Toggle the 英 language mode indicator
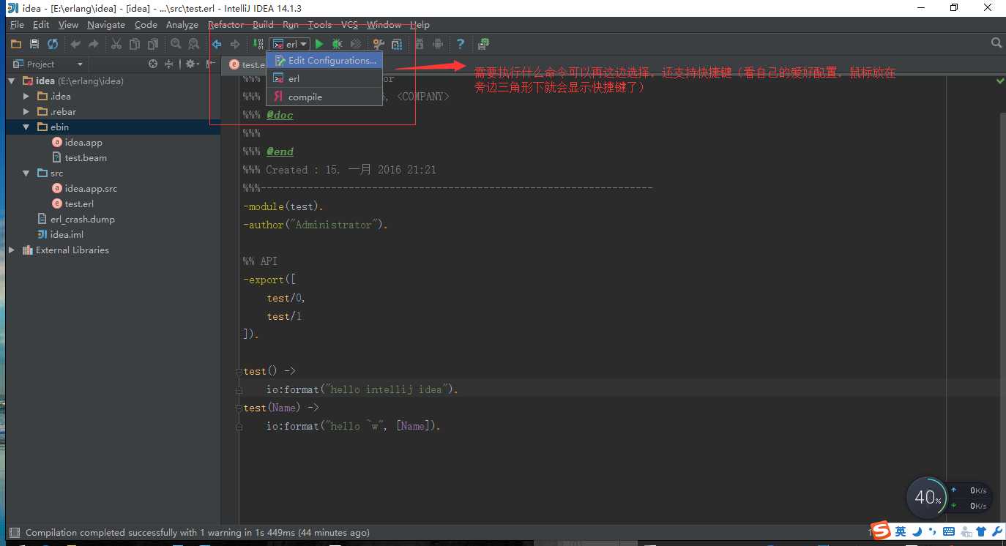This screenshot has width=1006, height=546. pos(901,531)
